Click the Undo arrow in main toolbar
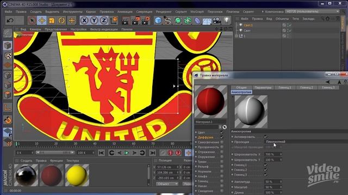Screen dimensions: 348x195 click(10, 21)
